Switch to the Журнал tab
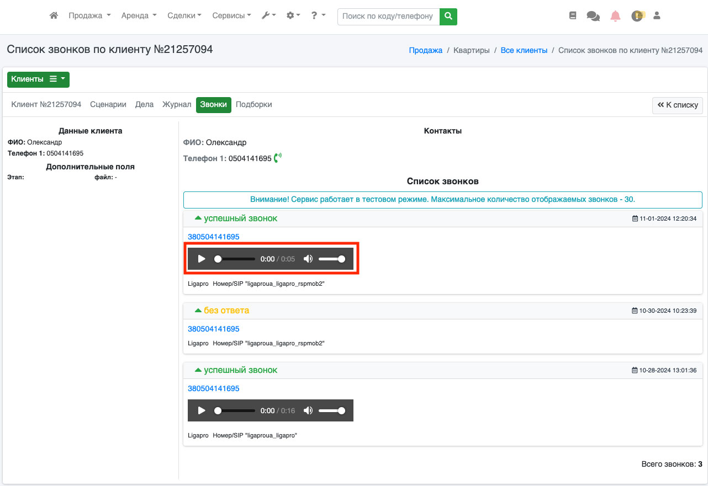708x486 pixels. (177, 105)
